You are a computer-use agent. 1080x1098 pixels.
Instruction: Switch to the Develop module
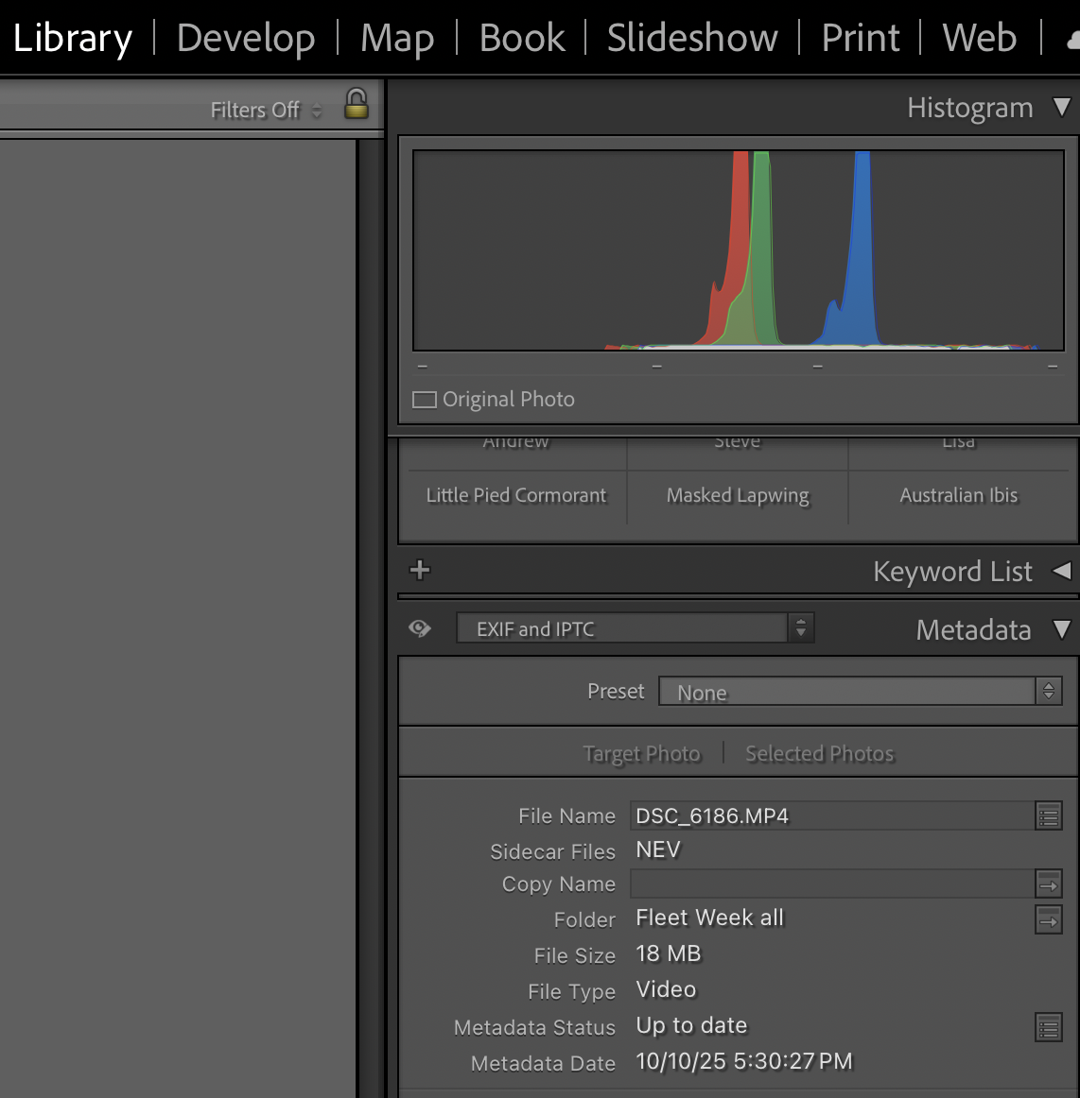[x=246, y=38]
